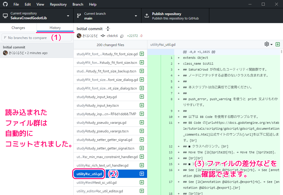
Task: Open the View menu
Action: click(40, 4)
